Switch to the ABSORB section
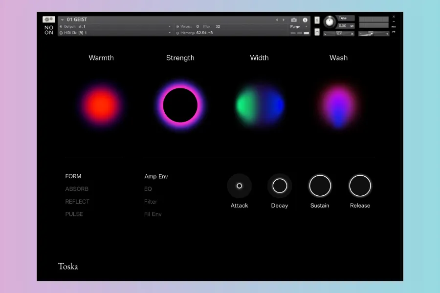Image resolution: width=440 pixels, height=293 pixels. tap(77, 189)
